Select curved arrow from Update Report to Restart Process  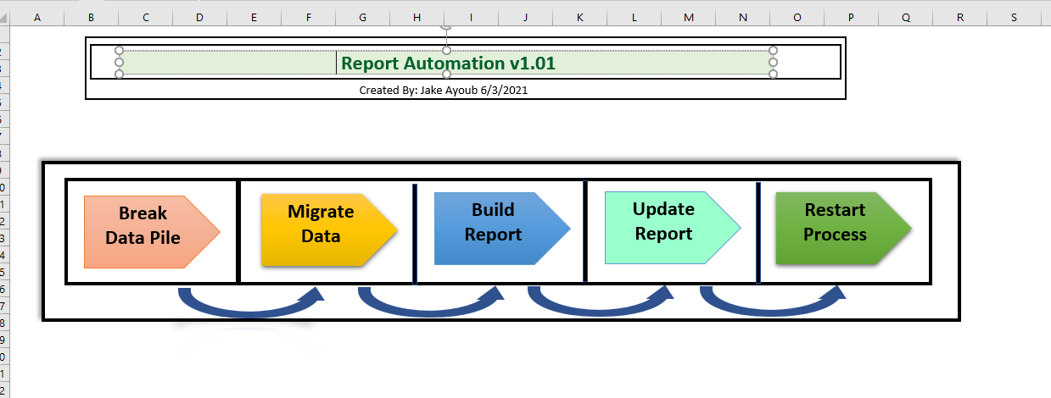click(774, 303)
